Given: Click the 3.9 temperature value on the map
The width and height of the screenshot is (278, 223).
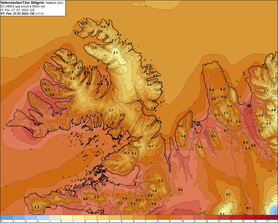Looking at the screenshot, I should point(71,72).
